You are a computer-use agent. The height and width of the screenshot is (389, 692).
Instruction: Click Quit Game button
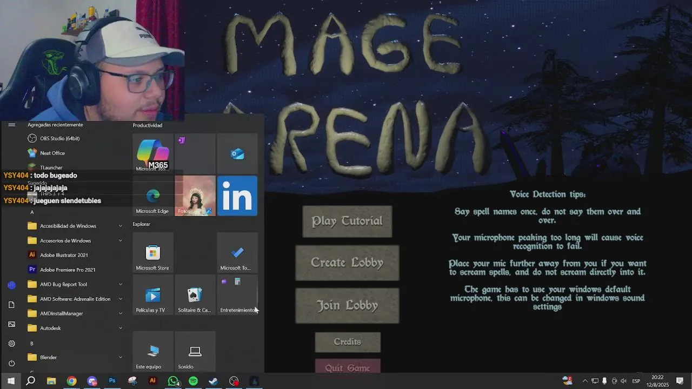tap(348, 366)
